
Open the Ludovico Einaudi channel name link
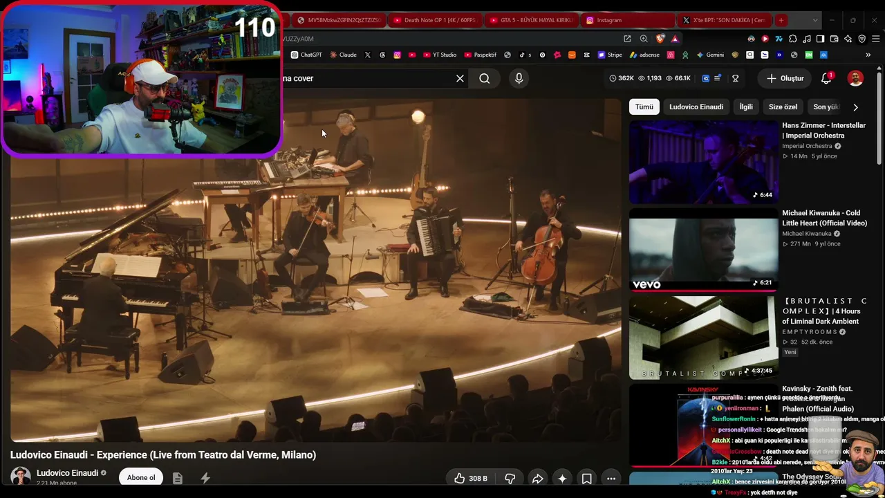tap(67, 473)
